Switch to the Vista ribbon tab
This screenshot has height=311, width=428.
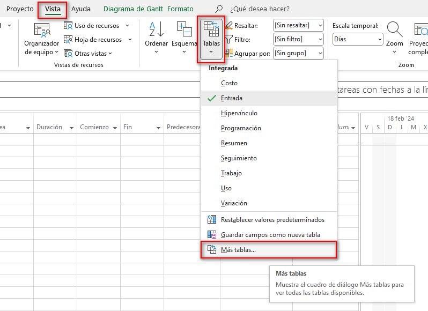click(53, 9)
